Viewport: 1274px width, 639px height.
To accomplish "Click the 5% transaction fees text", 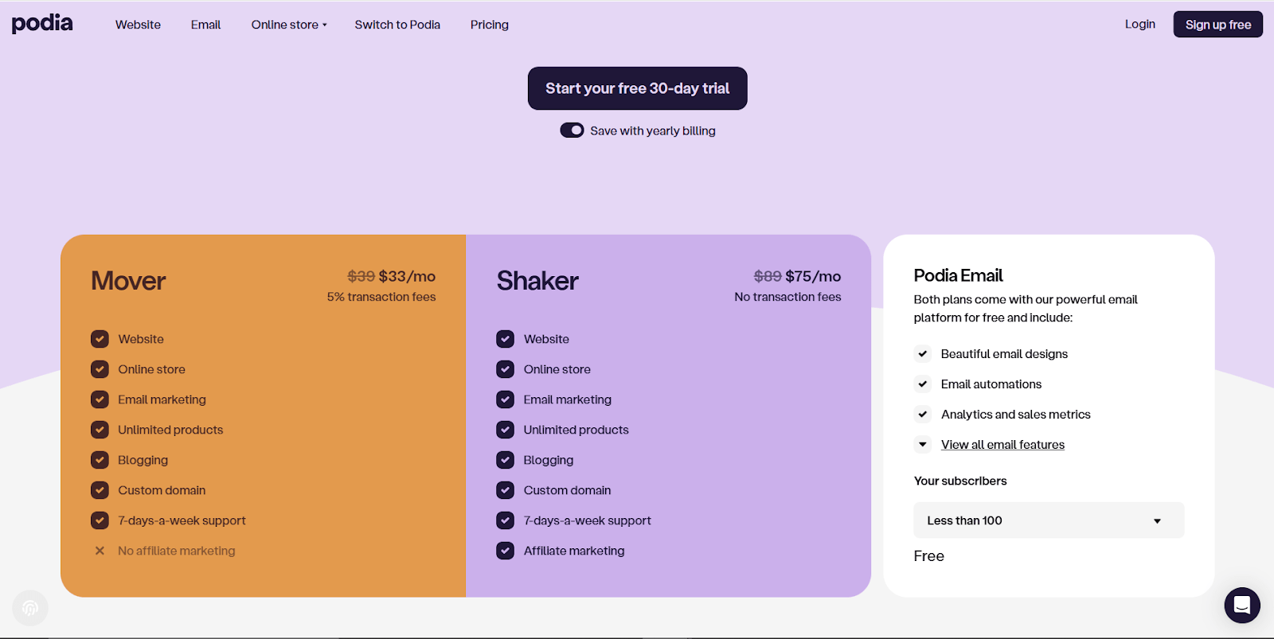I will point(381,297).
